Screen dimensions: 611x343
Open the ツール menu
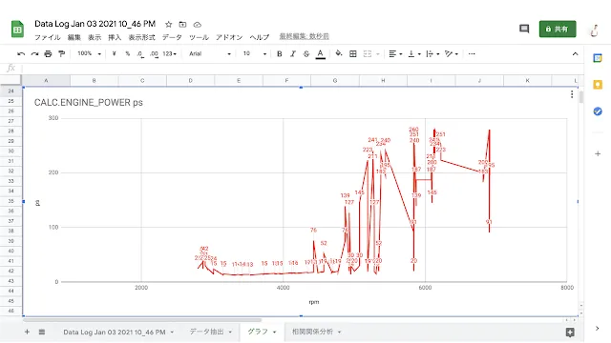coord(199,37)
